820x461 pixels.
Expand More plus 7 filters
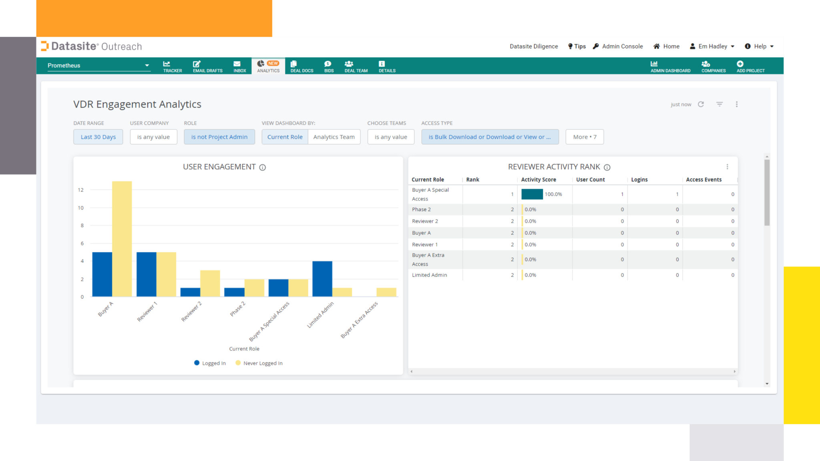(585, 137)
